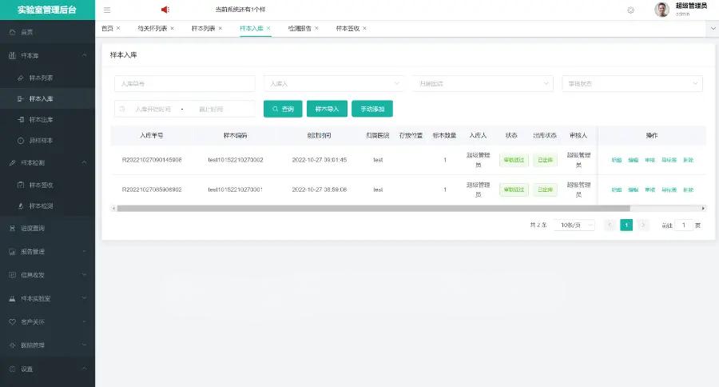Click the 首页 home icon in sidebar
Screen dimensions: 719x387
[12, 32]
